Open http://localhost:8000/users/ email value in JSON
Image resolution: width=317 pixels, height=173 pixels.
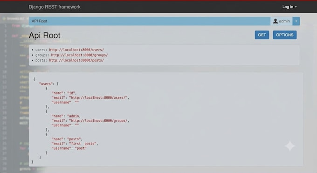[98, 98]
